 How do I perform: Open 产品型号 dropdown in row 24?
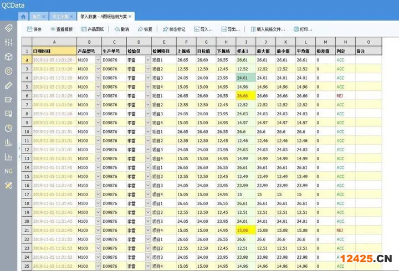click(98, 257)
